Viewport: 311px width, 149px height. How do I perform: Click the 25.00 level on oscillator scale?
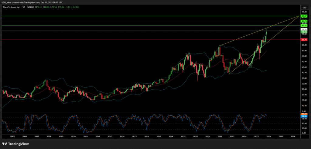[304, 128]
